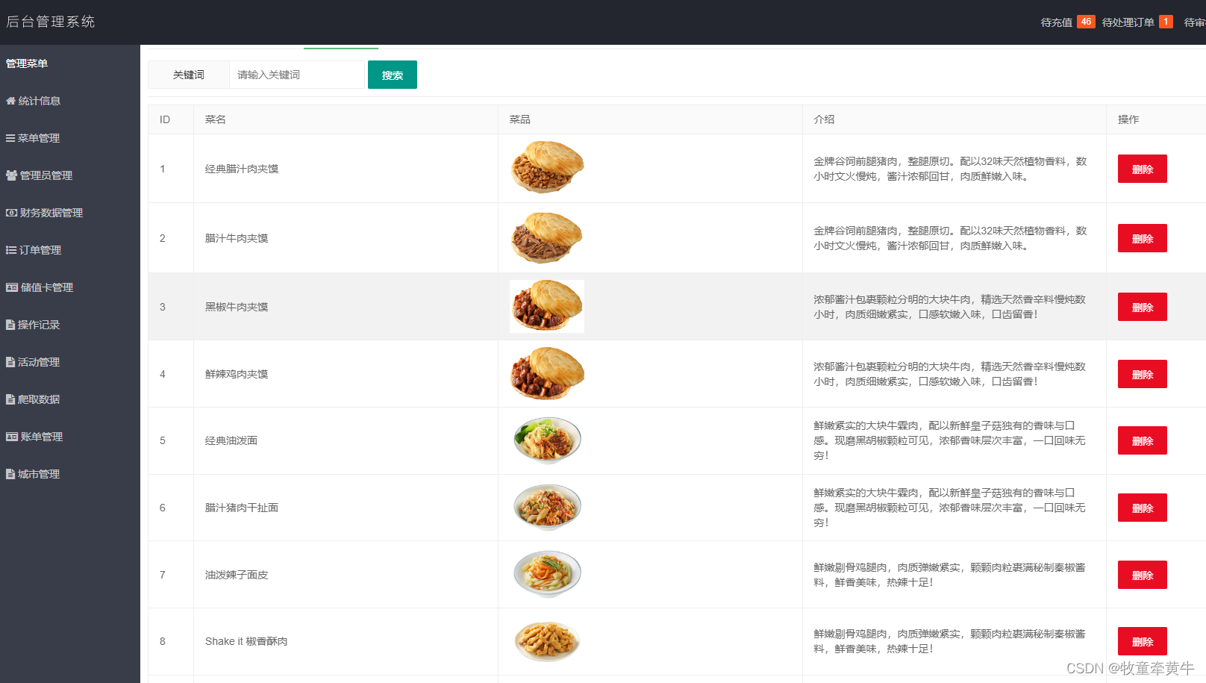This screenshot has height=683, width=1206.
Task: Click the users icon beside 管理员管理
Action: click(11, 175)
